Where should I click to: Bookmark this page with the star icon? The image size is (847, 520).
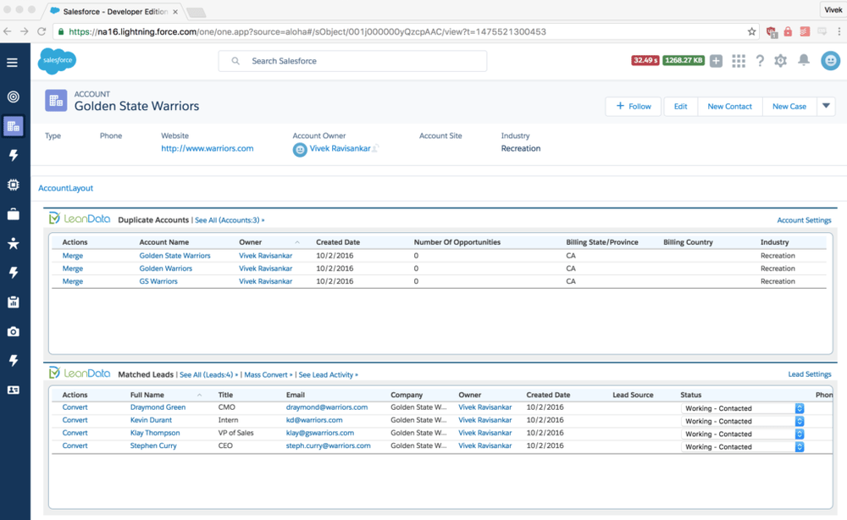coord(751,32)
